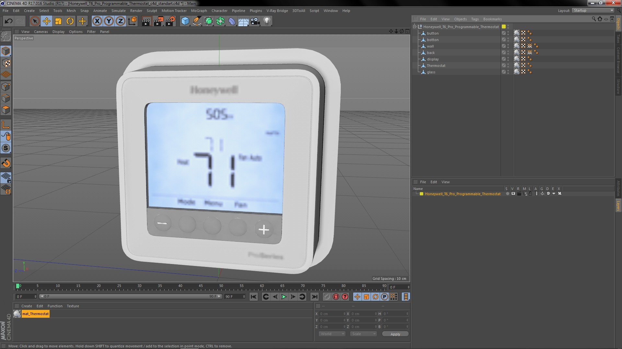Open the MoGraph menu
622x349 pixels.
(199, 11)
